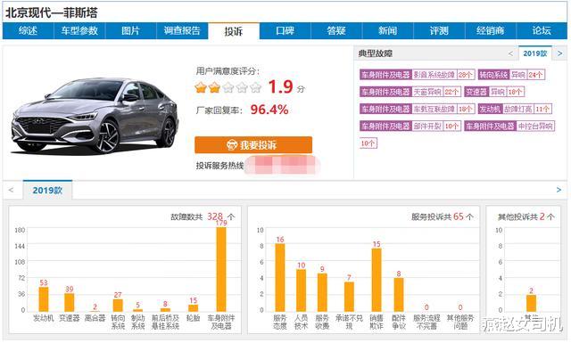Image resolution: width=571 pixels, height=343 pixels.
Task: Select the 投诉 tab
Action: pyautogui.click(x=234, y=31)
